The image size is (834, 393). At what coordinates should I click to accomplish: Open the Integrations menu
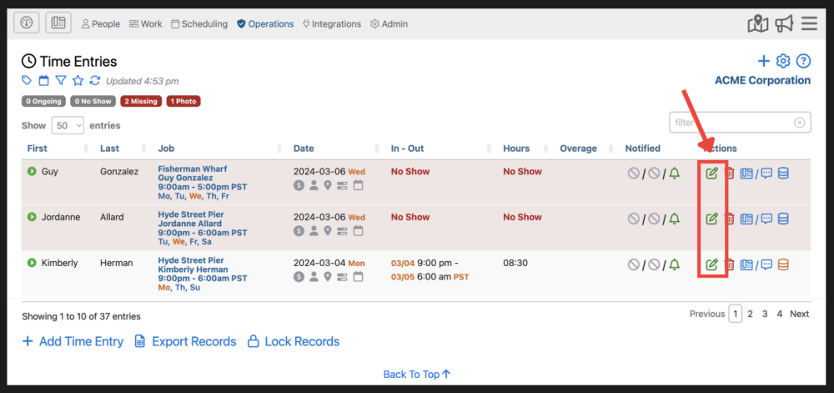coord(333,24)
